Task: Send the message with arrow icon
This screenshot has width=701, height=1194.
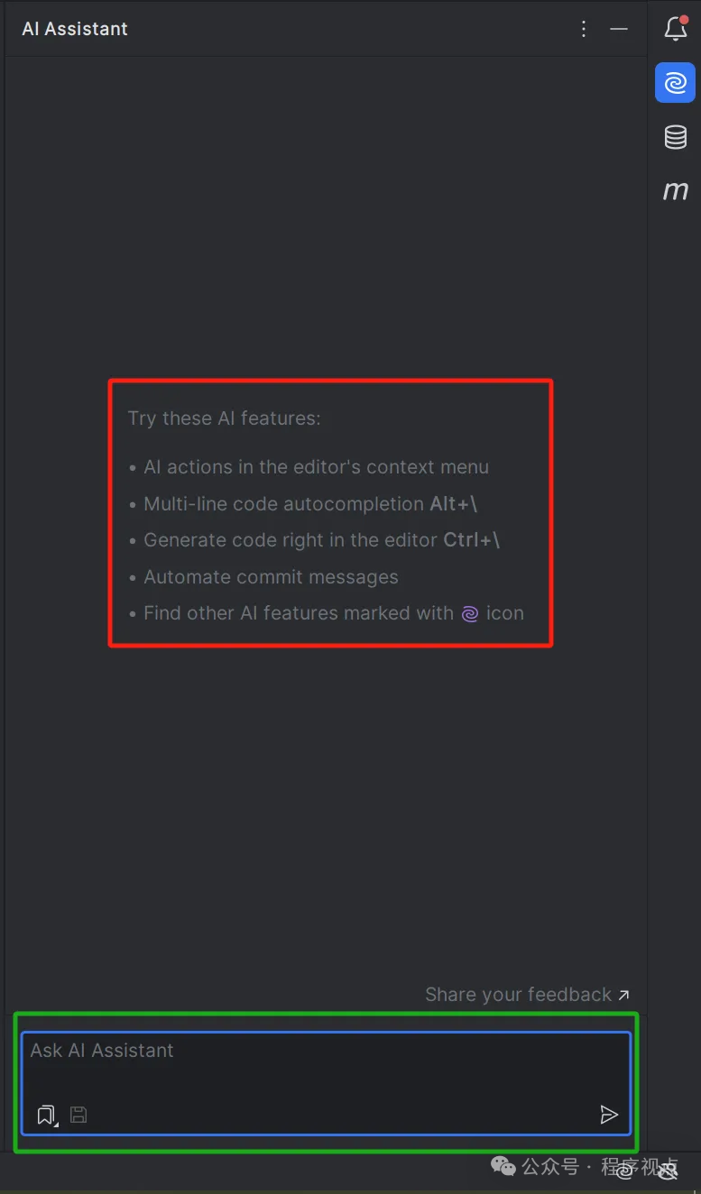Action: tap(609, 1115)
